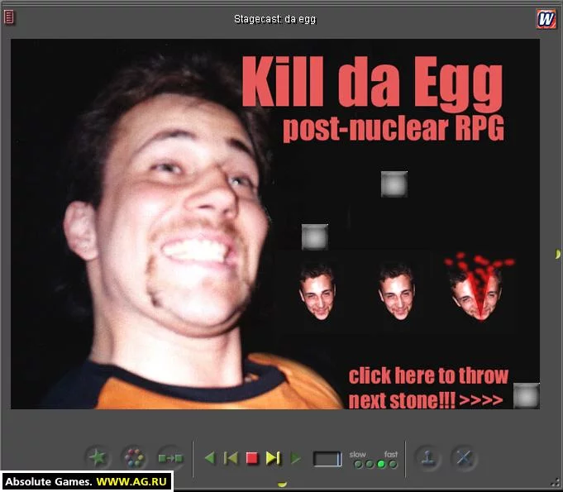The width and height of the screenshot is (563, 492).
Task: Click the window resize grip at bottom-right corner
Action: pyautogui.click(x=556, y=484)
